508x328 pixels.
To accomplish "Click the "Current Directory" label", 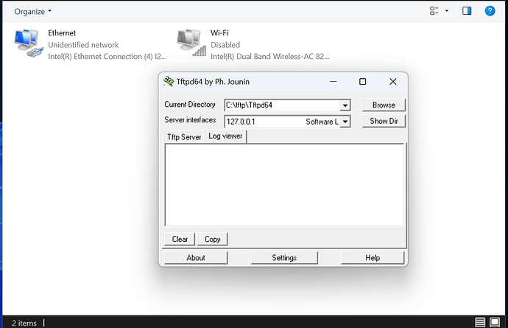I will point(190,105).
